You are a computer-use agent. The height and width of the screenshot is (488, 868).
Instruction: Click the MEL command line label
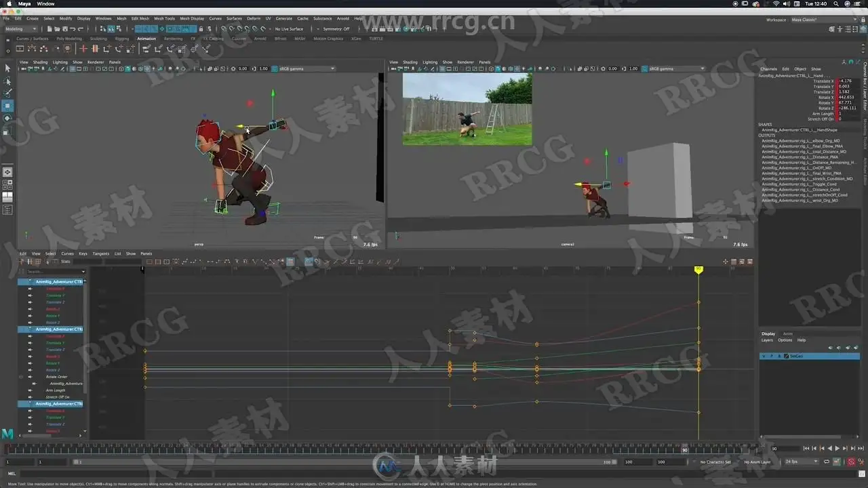point(12,474)
